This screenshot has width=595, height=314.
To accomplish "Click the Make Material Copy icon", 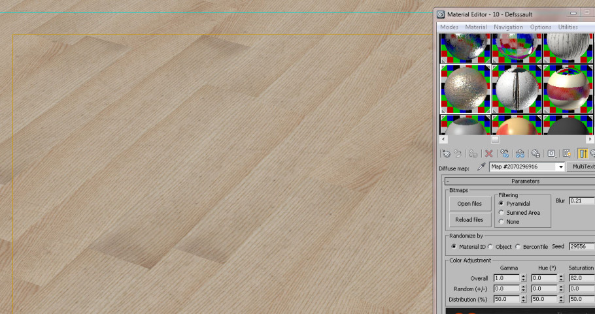I will coord(504,153).
